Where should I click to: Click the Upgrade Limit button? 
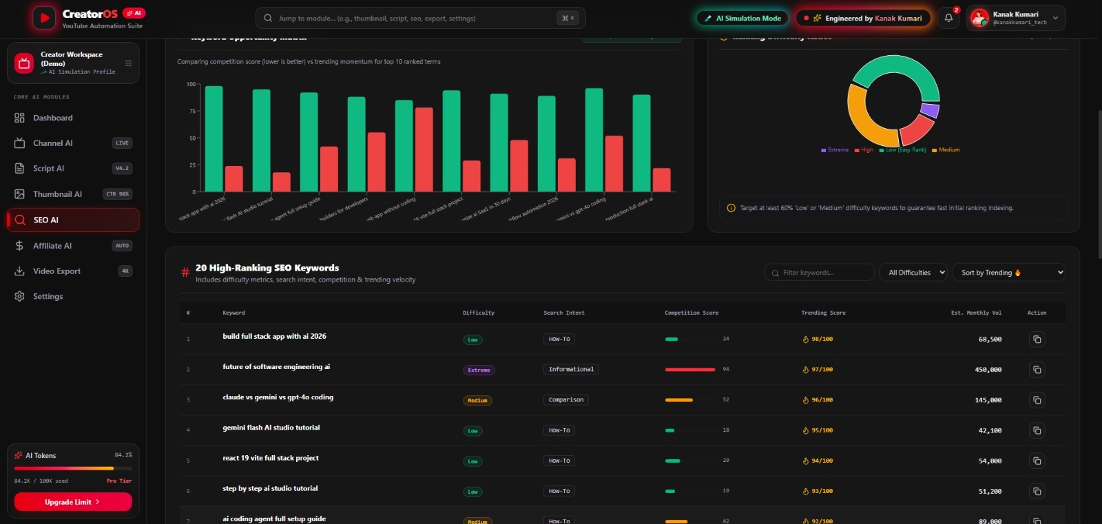coord(73,502)
